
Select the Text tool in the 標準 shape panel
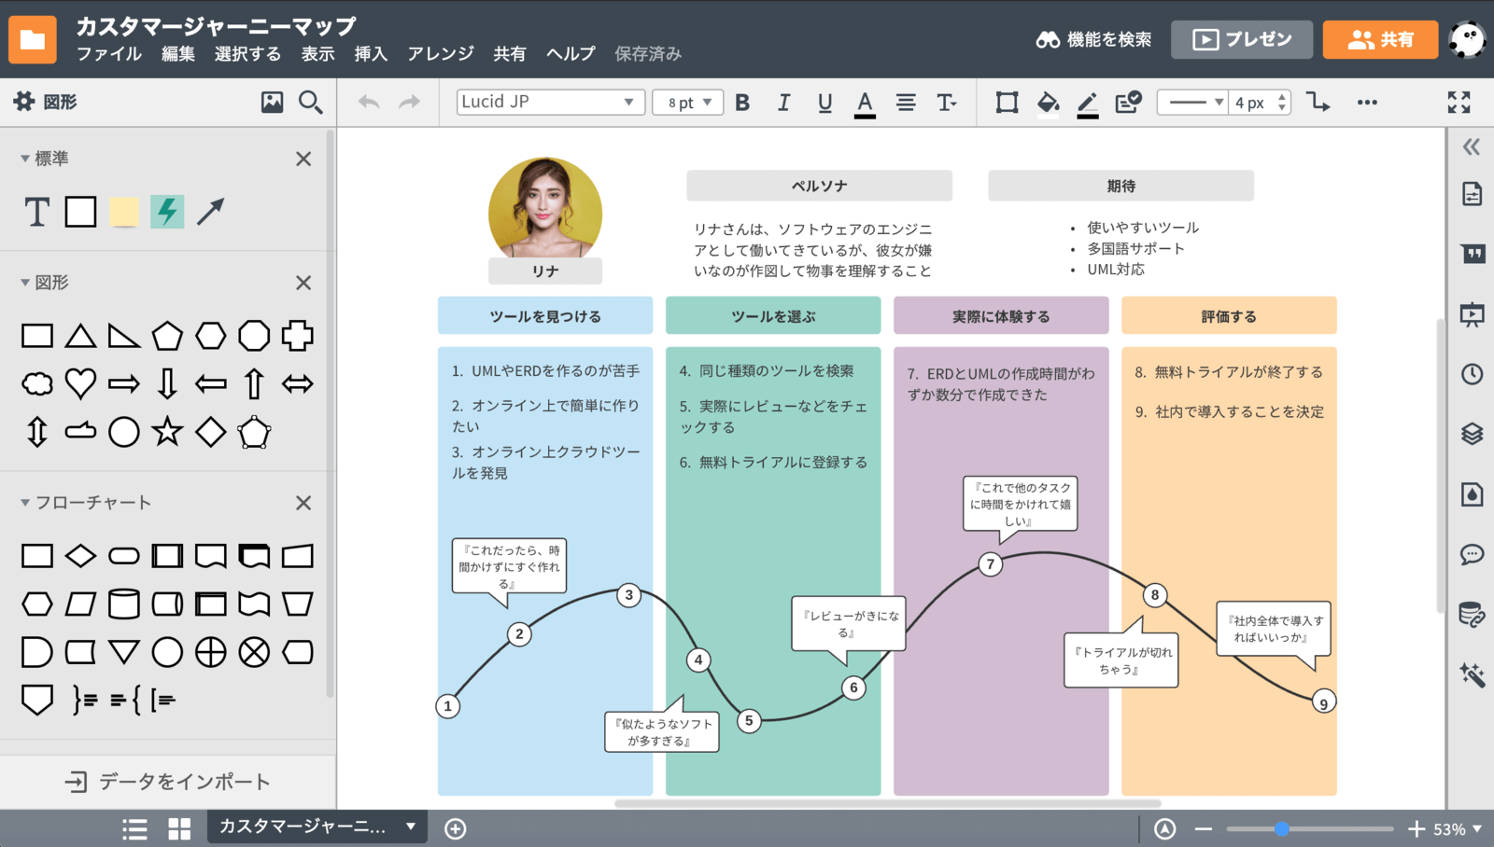tap(36, 213)
